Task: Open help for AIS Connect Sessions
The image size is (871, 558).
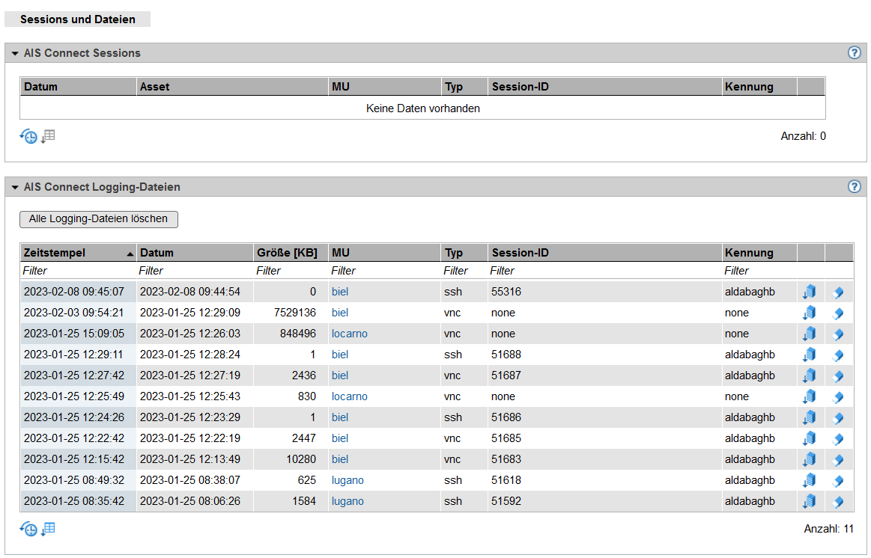Action: [854, 53]
